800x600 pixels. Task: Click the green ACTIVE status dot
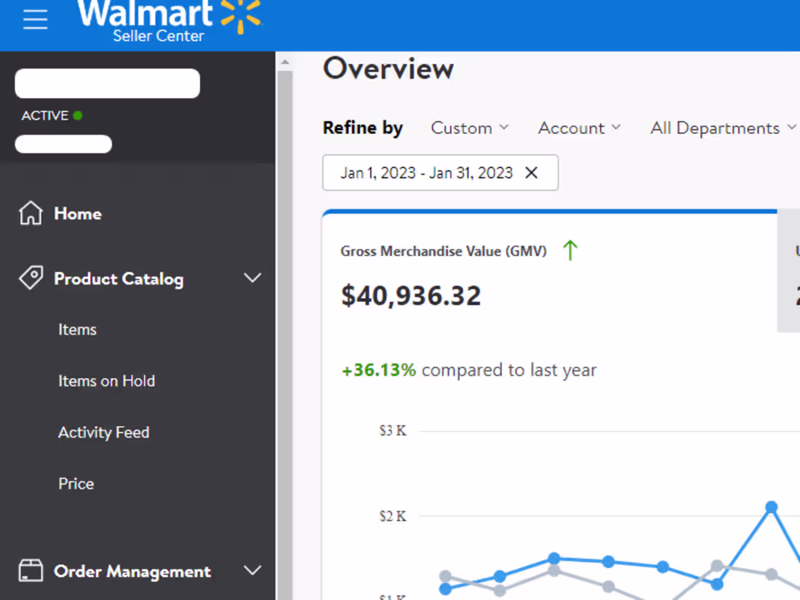79,115
